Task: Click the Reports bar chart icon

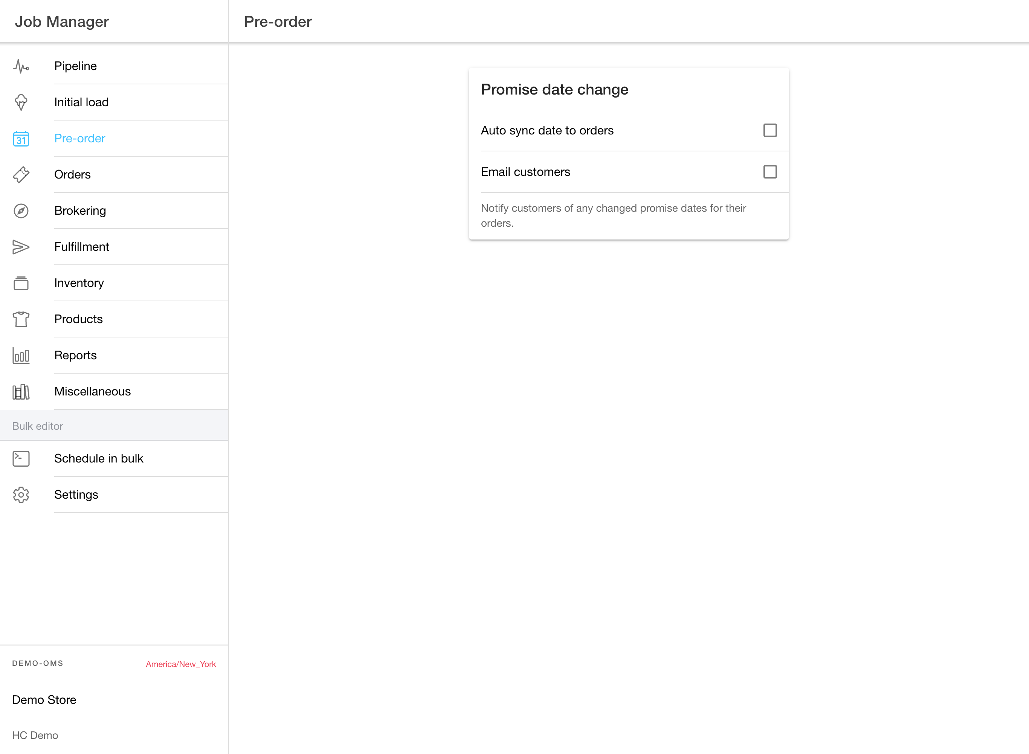Action: coord(21,355)
